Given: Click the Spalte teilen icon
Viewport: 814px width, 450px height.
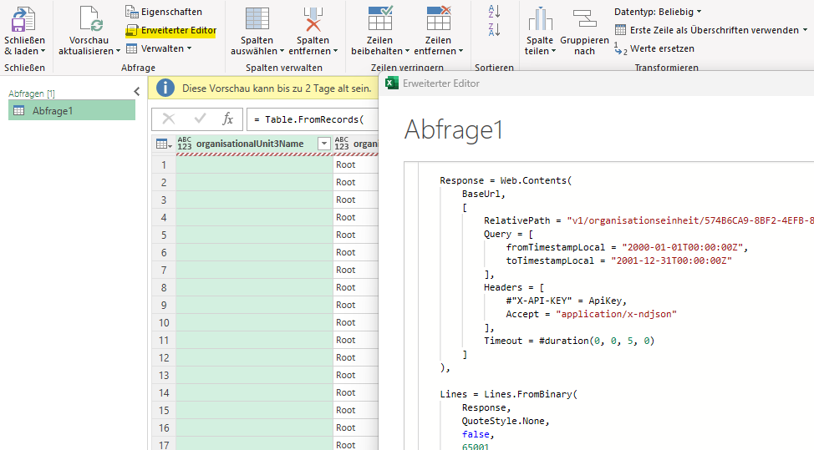Looking at the screenshot, I should point(540,19).
